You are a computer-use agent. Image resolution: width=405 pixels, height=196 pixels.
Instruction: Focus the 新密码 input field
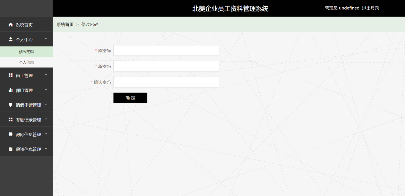point(166,66)
